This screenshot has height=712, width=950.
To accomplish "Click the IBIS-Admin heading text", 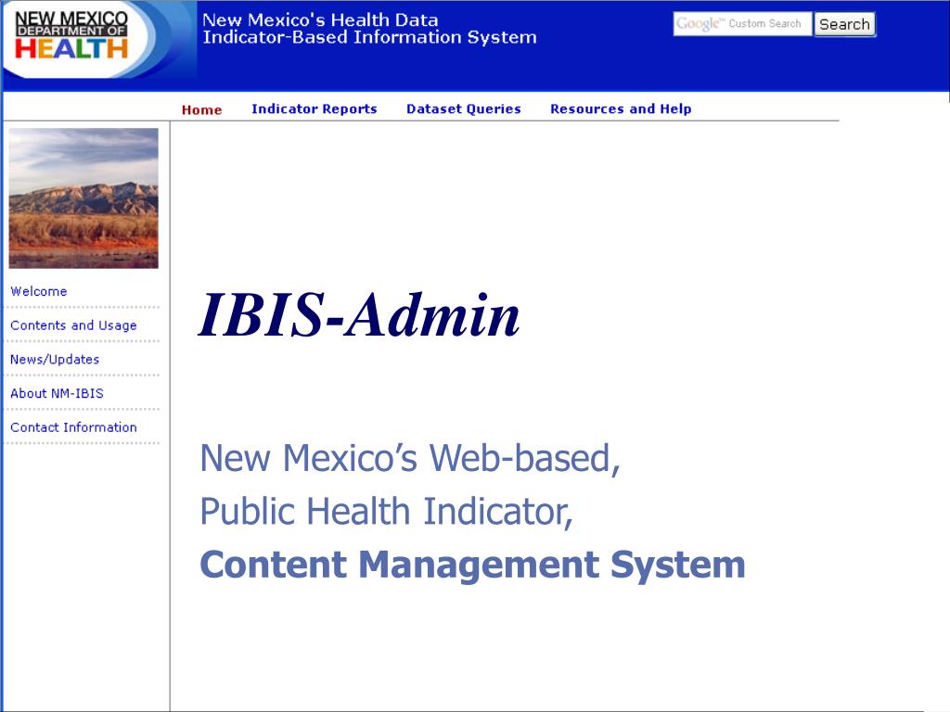I will pos(359,315).
